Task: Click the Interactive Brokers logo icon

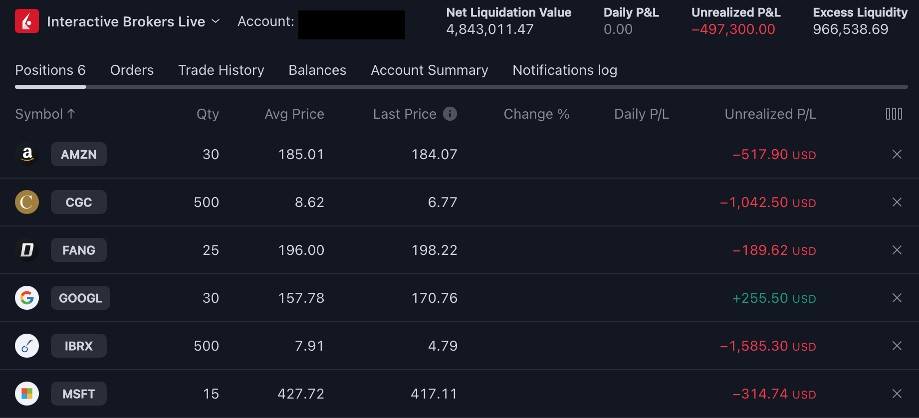Action: (27, 21)
